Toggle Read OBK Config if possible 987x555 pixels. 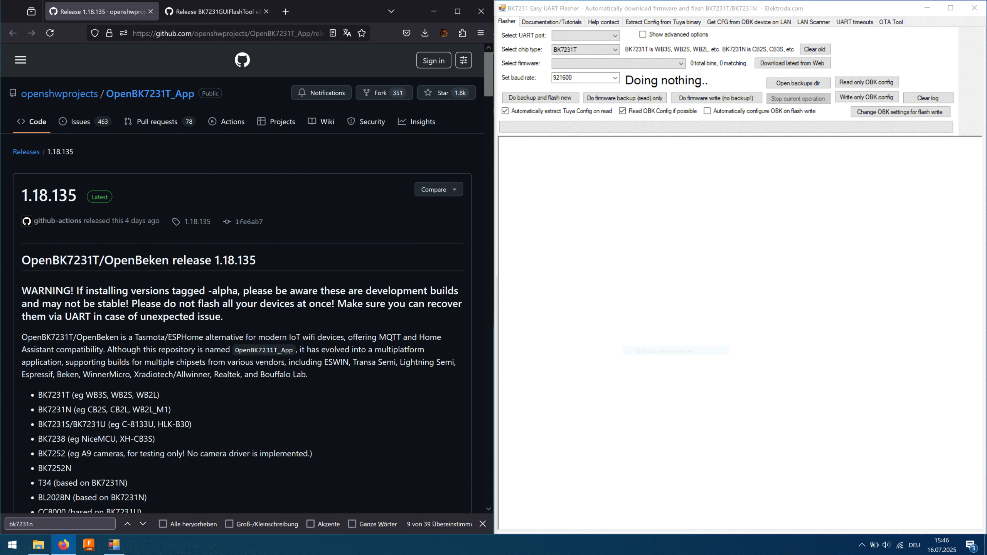tap(622, 111)
